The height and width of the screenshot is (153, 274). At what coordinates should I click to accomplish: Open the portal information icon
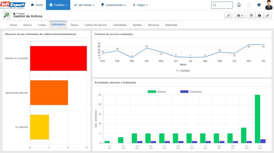click(259, 15)
